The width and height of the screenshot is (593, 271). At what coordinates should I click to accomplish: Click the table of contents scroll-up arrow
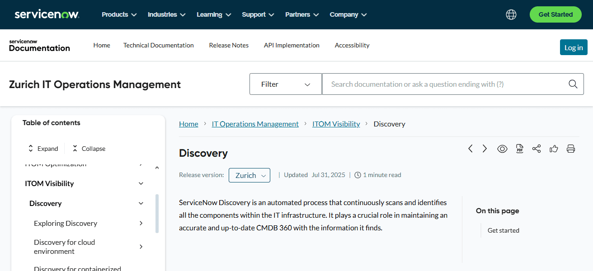[x=157, y=168]
